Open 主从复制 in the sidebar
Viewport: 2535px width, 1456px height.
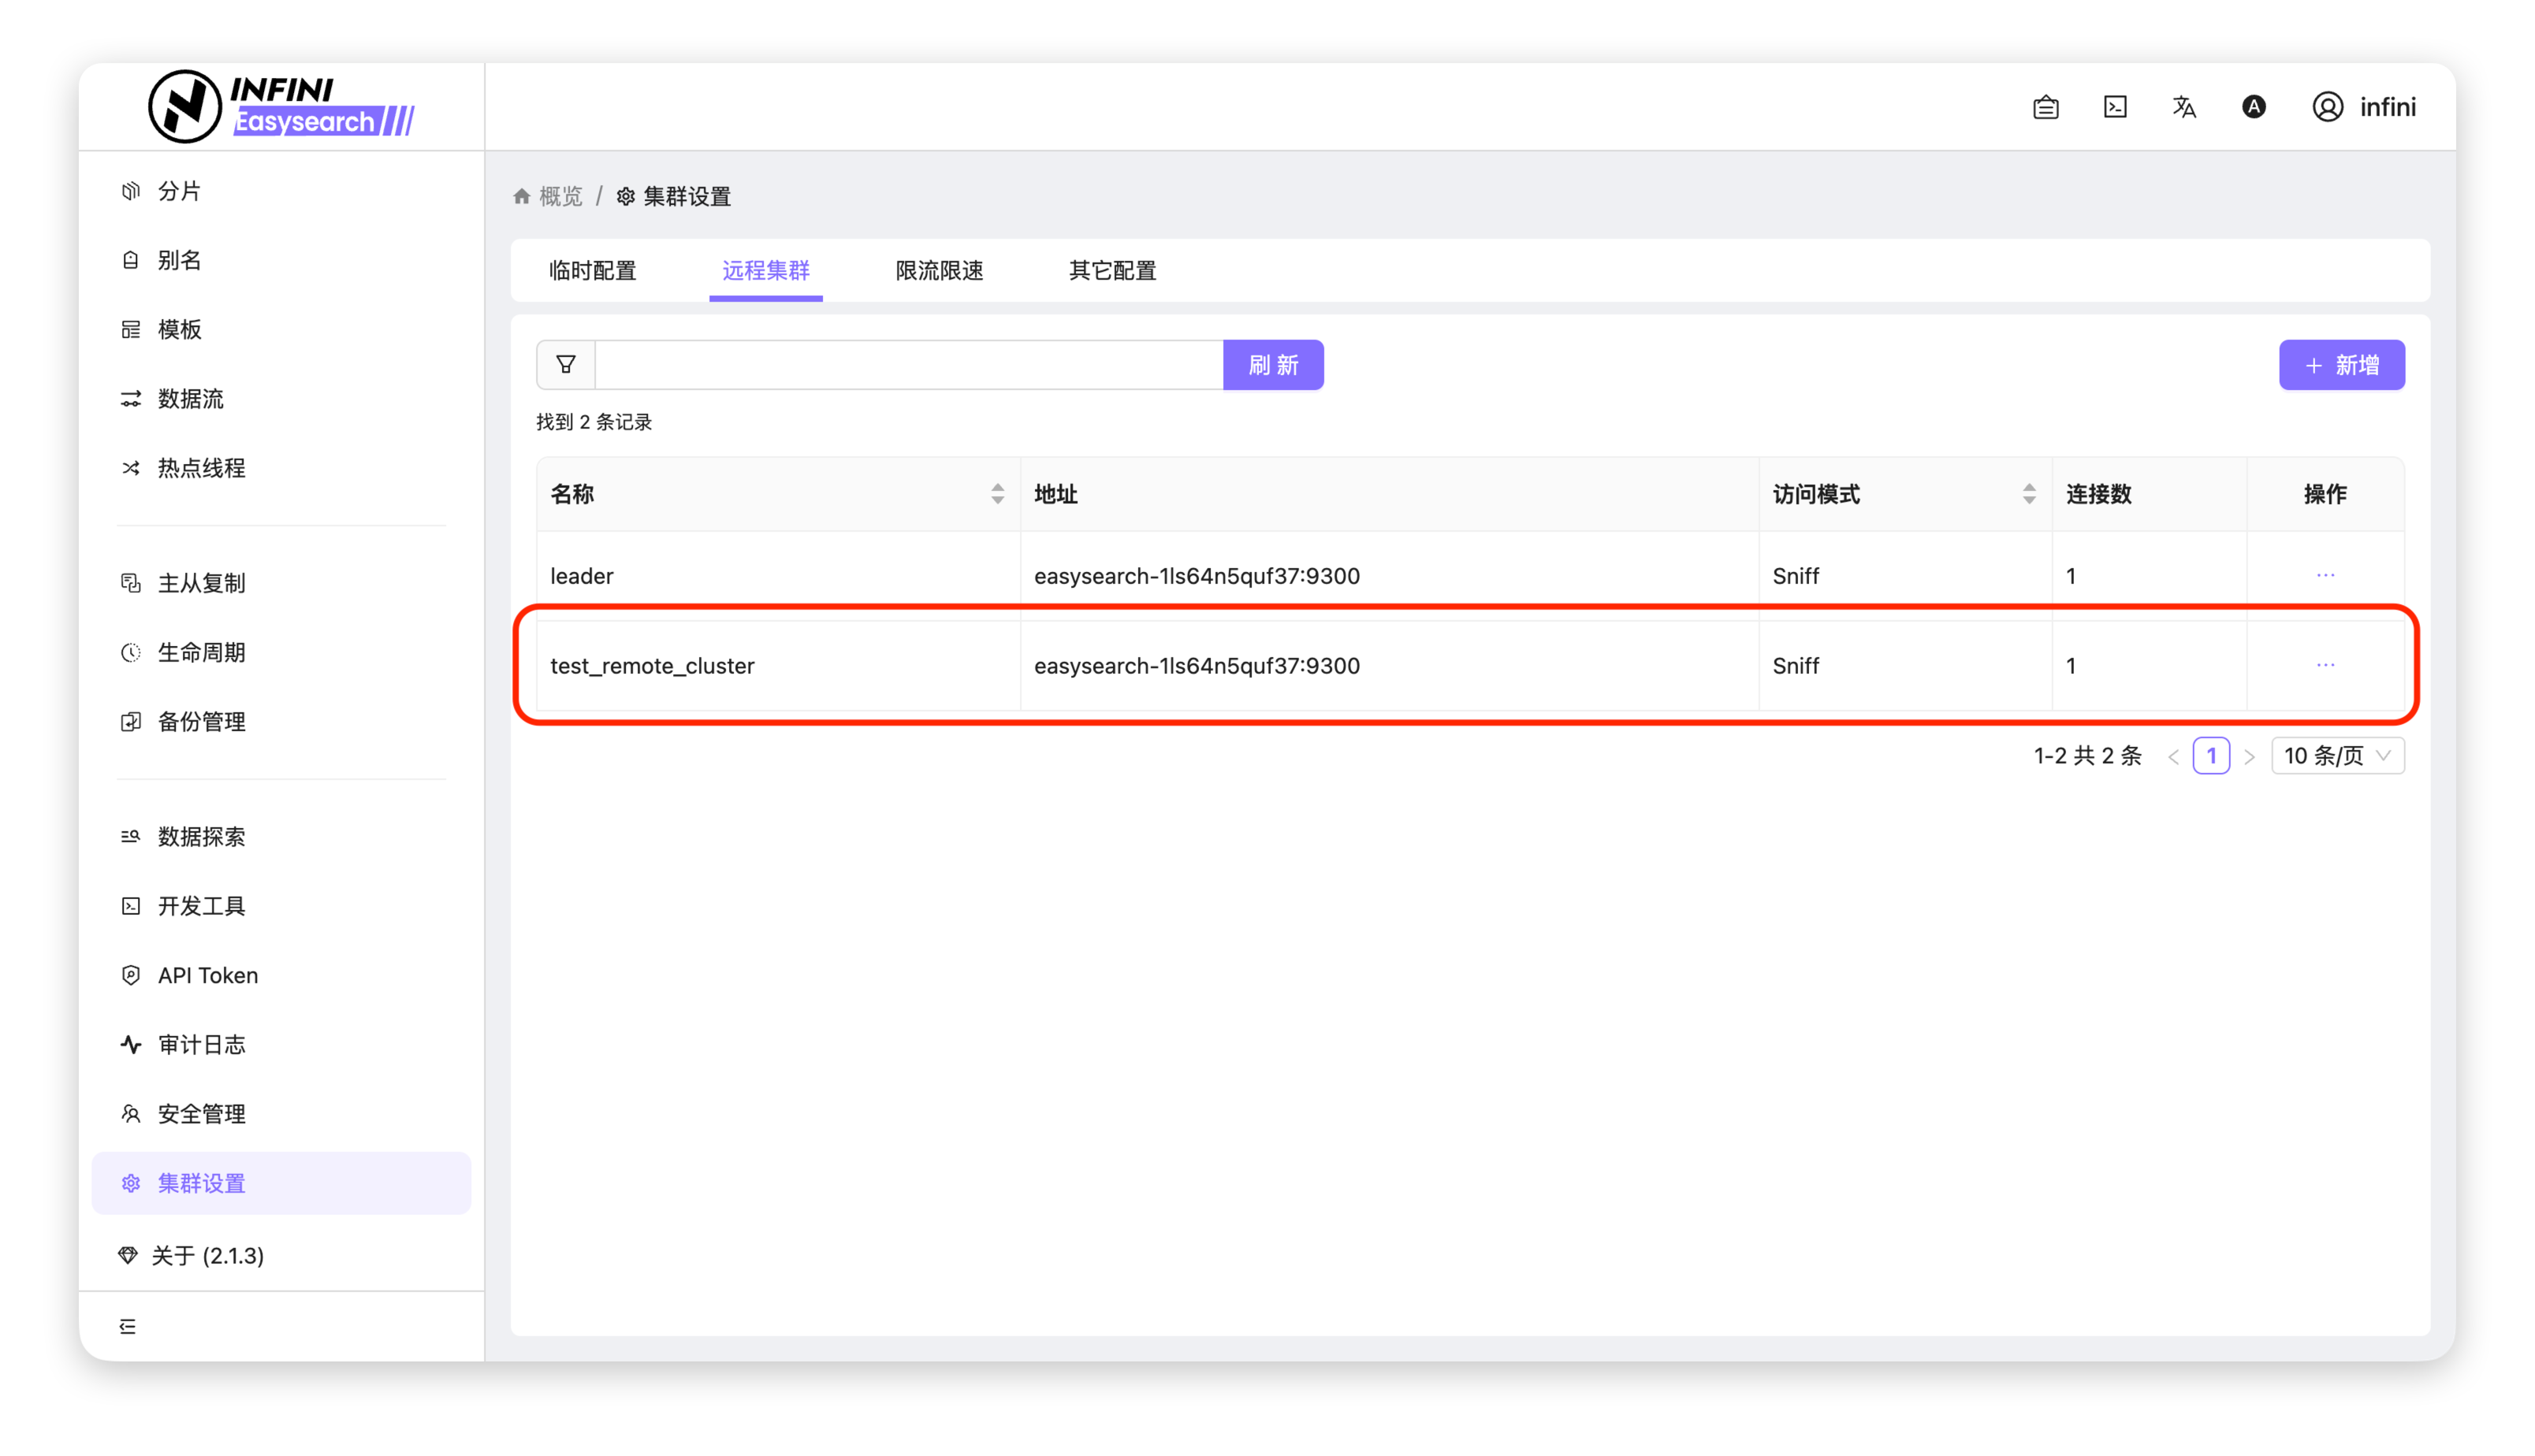[201, 583]
